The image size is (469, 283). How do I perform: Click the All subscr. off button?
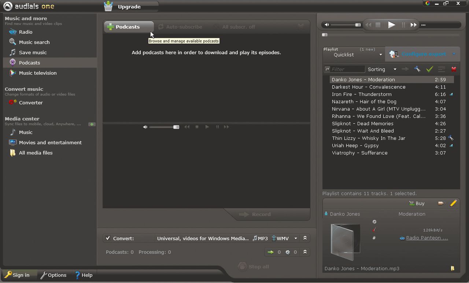tap(234, 27)
